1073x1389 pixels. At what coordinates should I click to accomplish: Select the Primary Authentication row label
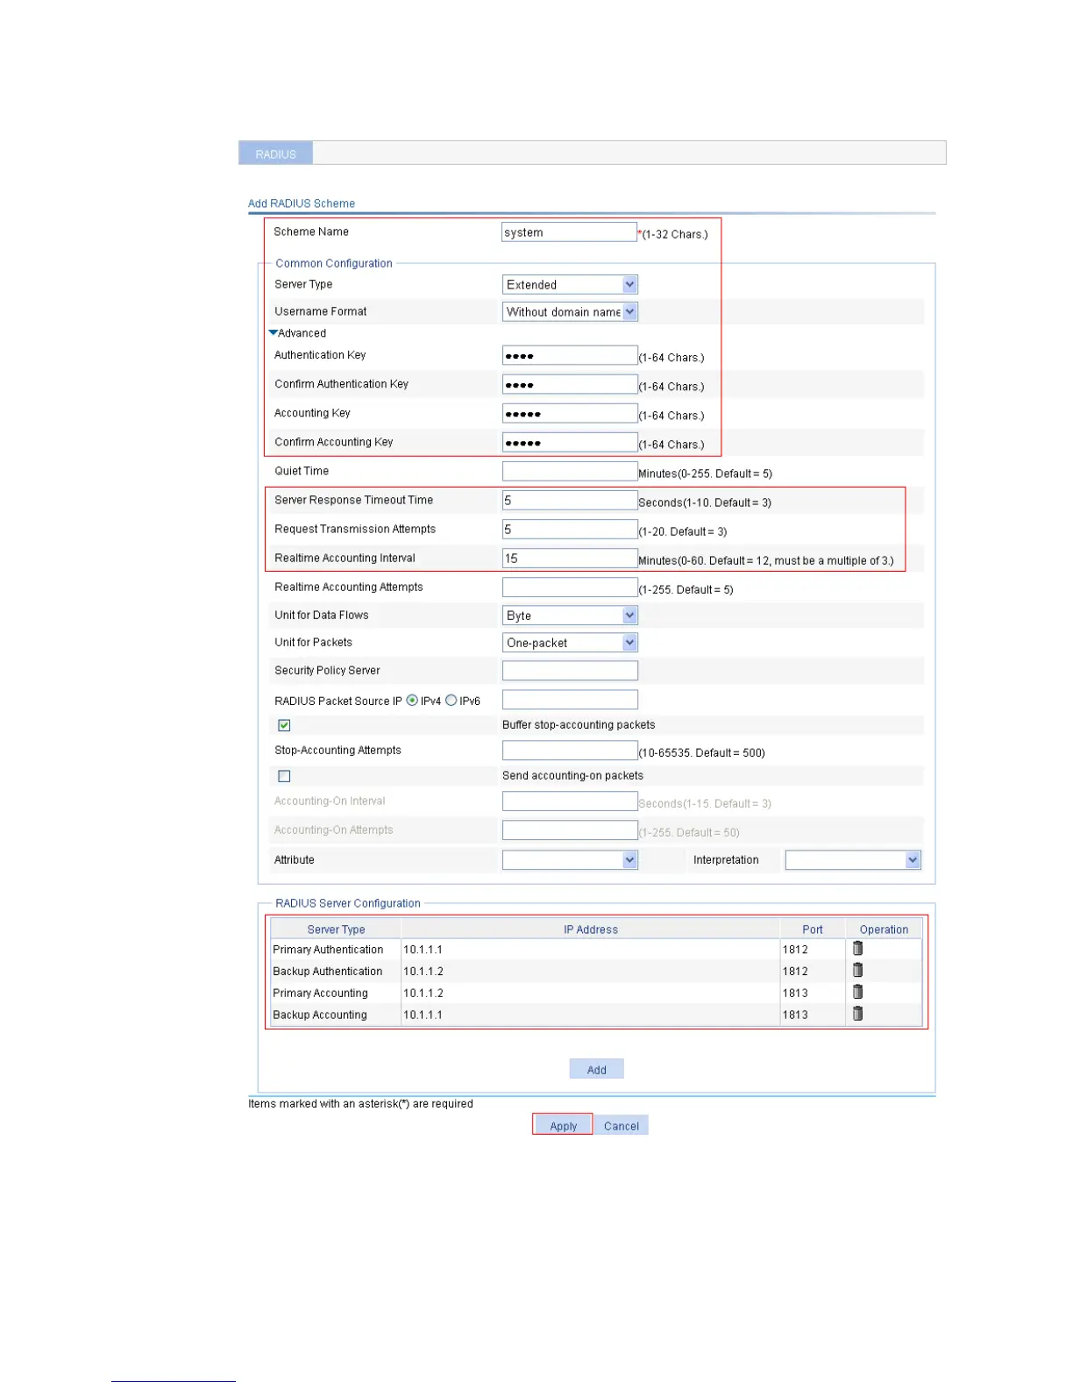click(328, 950)
